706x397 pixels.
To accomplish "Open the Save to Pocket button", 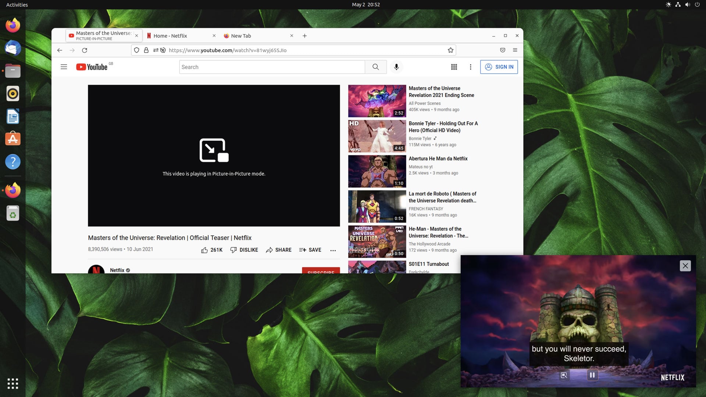I will (x=503, y=50).
